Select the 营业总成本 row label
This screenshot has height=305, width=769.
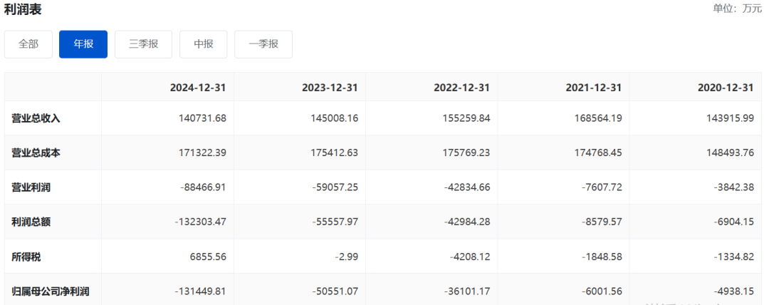[x=36, y=152]
